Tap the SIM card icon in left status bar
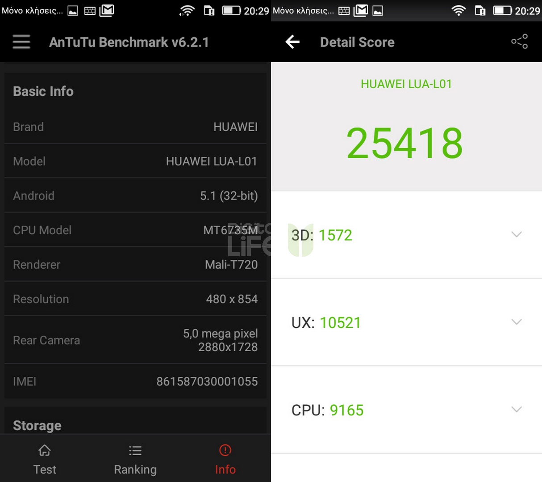This screenshot has width=542, height=482. click(209, 10)
